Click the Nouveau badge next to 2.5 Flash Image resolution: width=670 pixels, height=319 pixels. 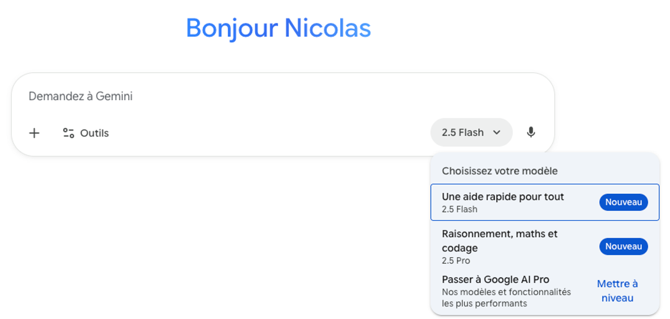click(623, 203)
